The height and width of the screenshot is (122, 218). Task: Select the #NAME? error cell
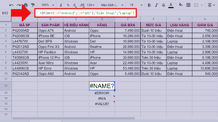[102, 86]
